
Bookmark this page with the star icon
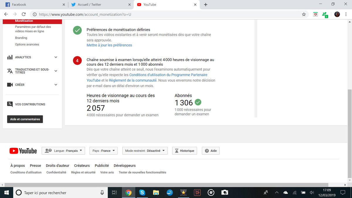[304, 14]
